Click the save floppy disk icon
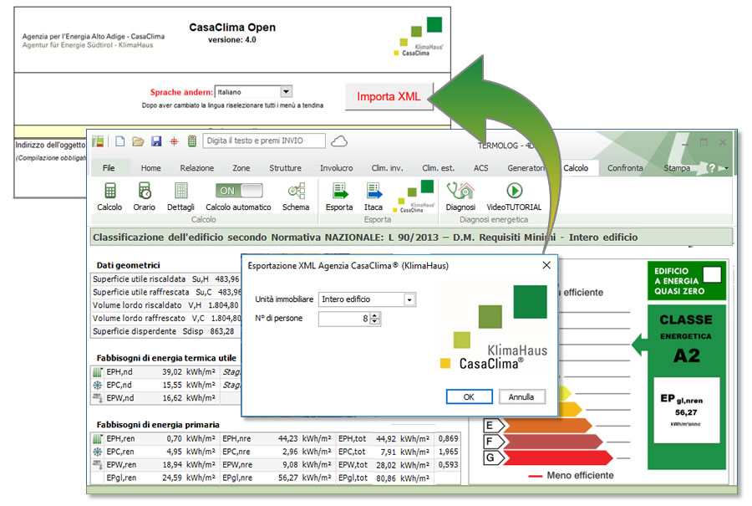This screenshot has height=506, width=752. pyautogui.click(x=156, y=141)
